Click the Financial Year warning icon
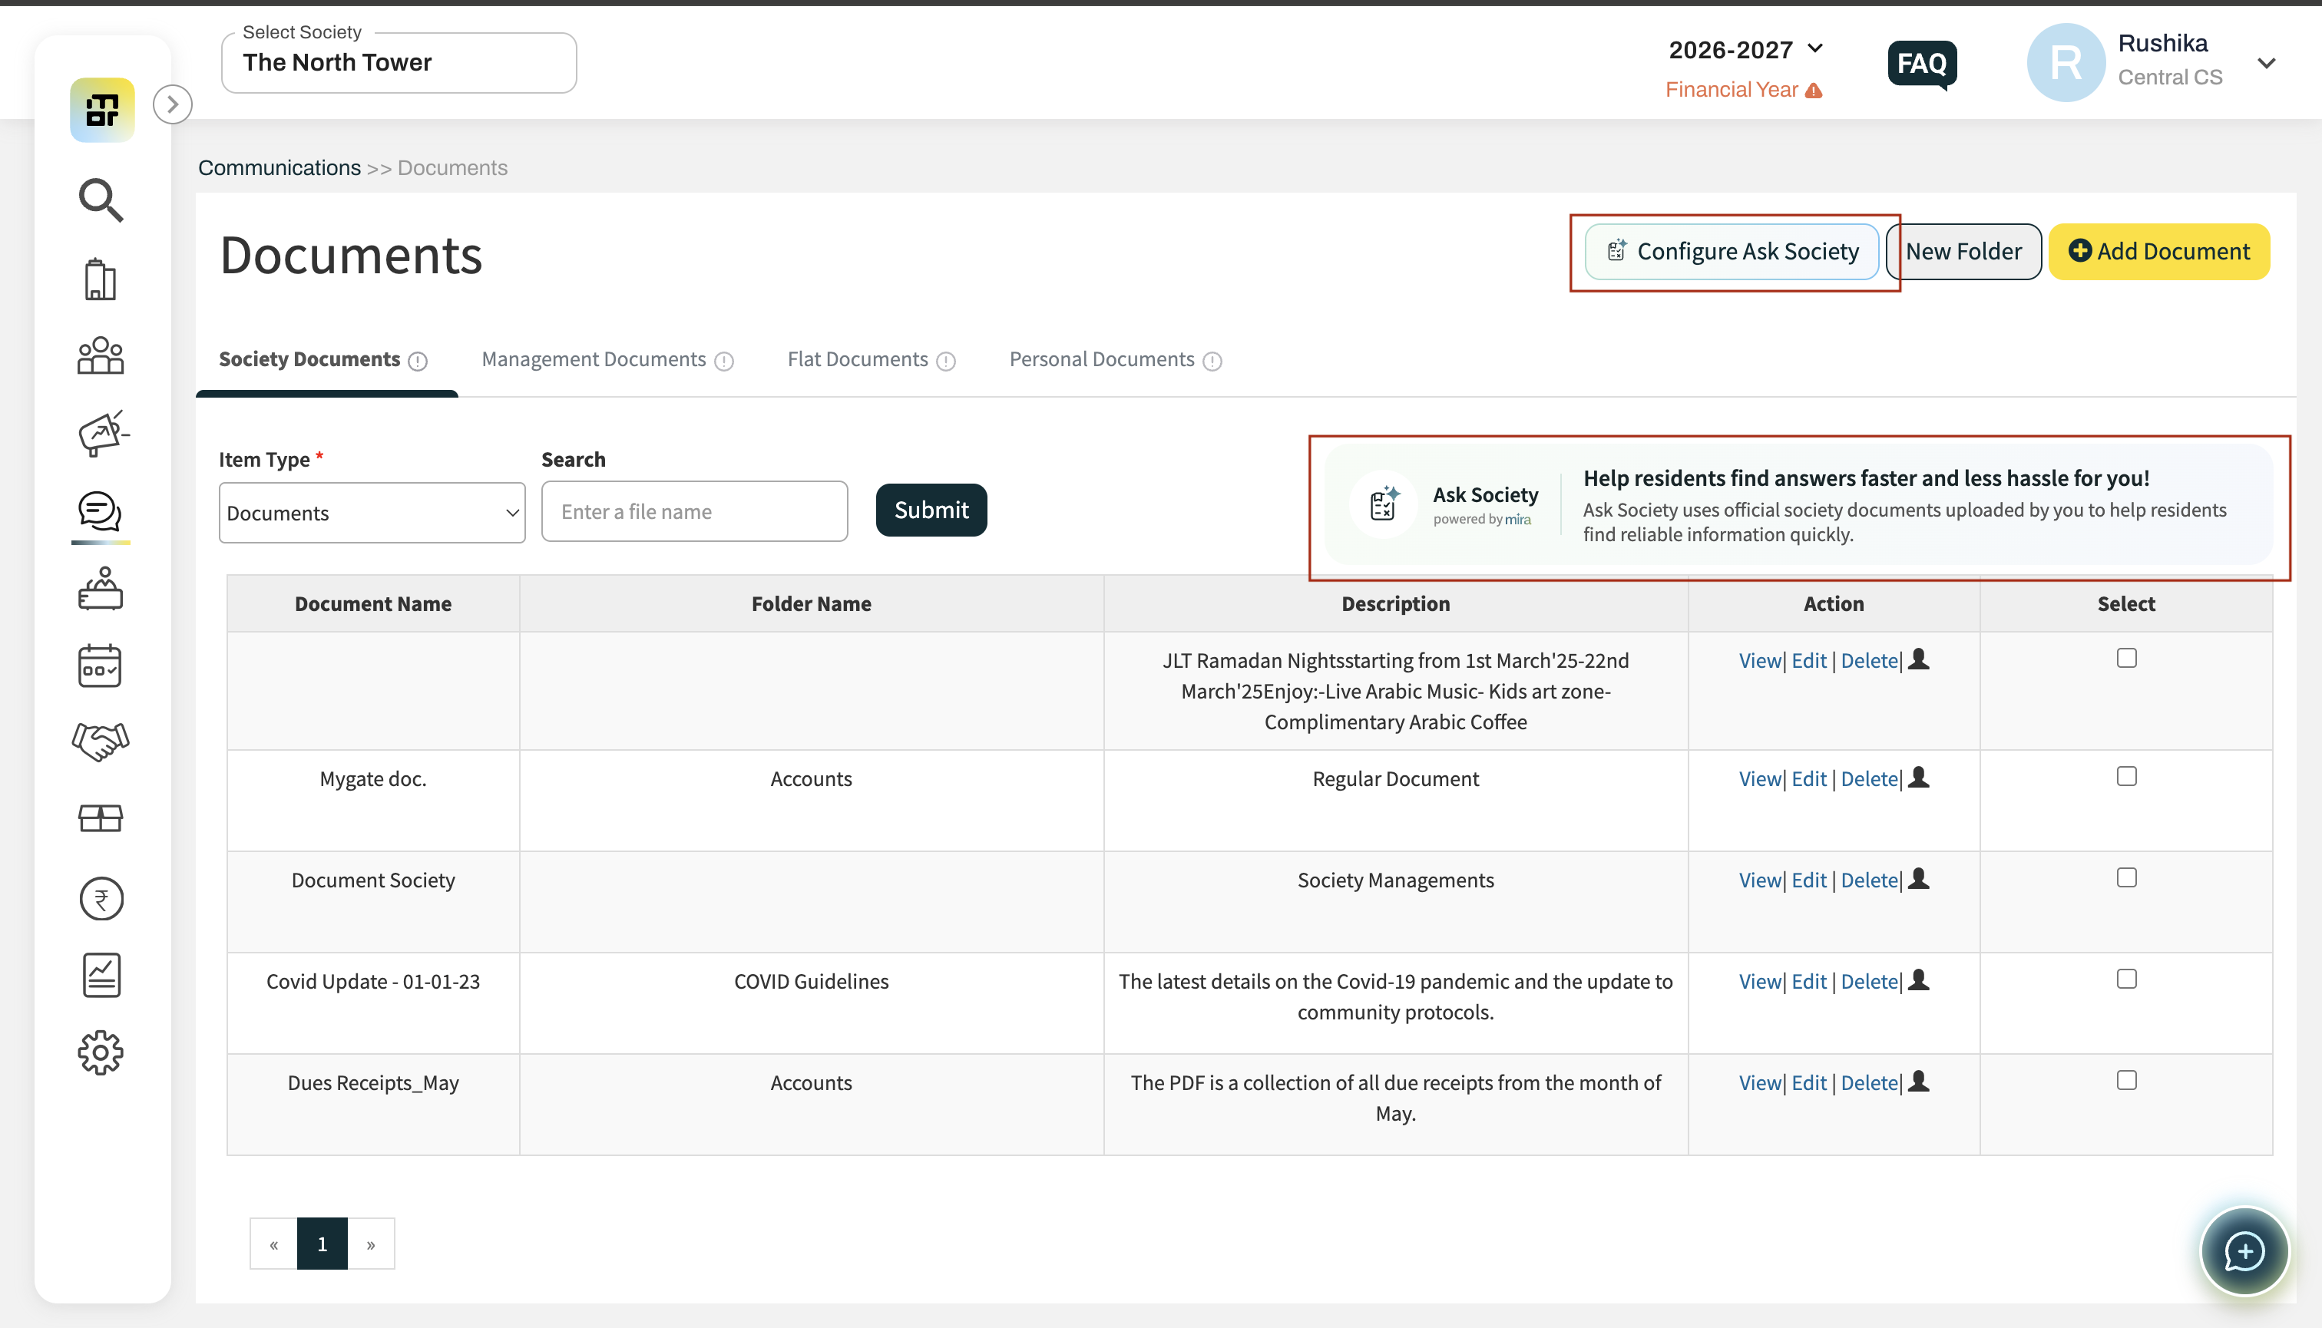This screenshot has height=1328, width=2322. coord(1814,91)
